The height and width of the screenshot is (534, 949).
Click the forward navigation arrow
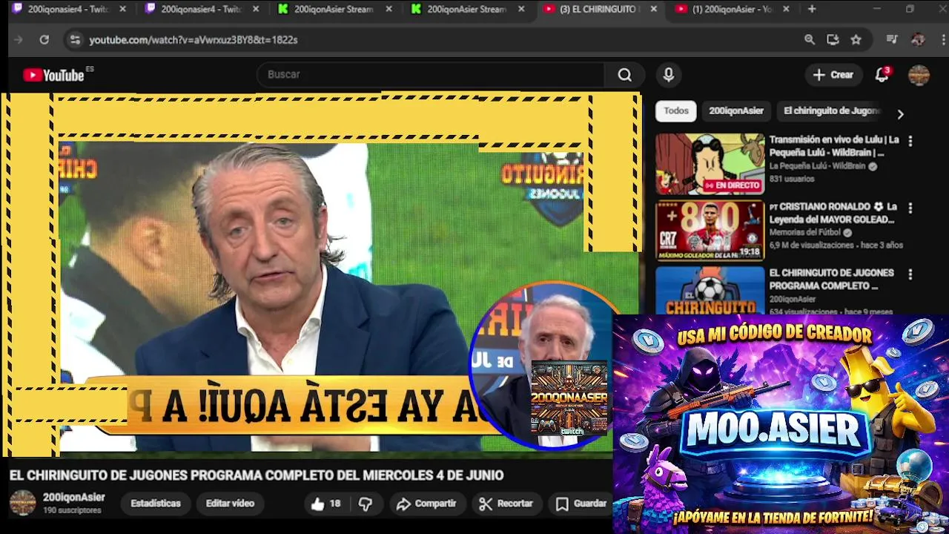pyautogui.click(x=19, y=39)
